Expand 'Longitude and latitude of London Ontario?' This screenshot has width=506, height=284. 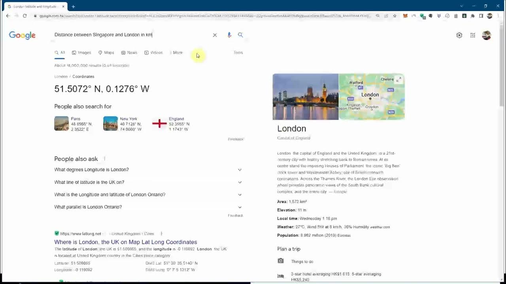coord(148,194)
